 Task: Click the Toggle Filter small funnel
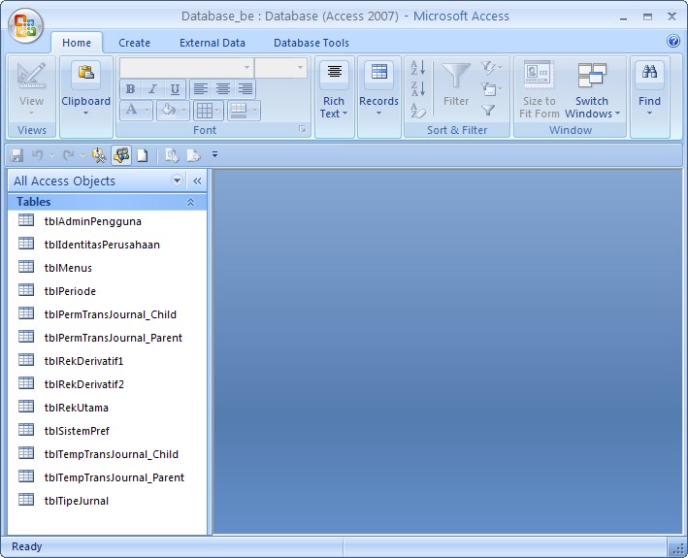pos(488,110)
